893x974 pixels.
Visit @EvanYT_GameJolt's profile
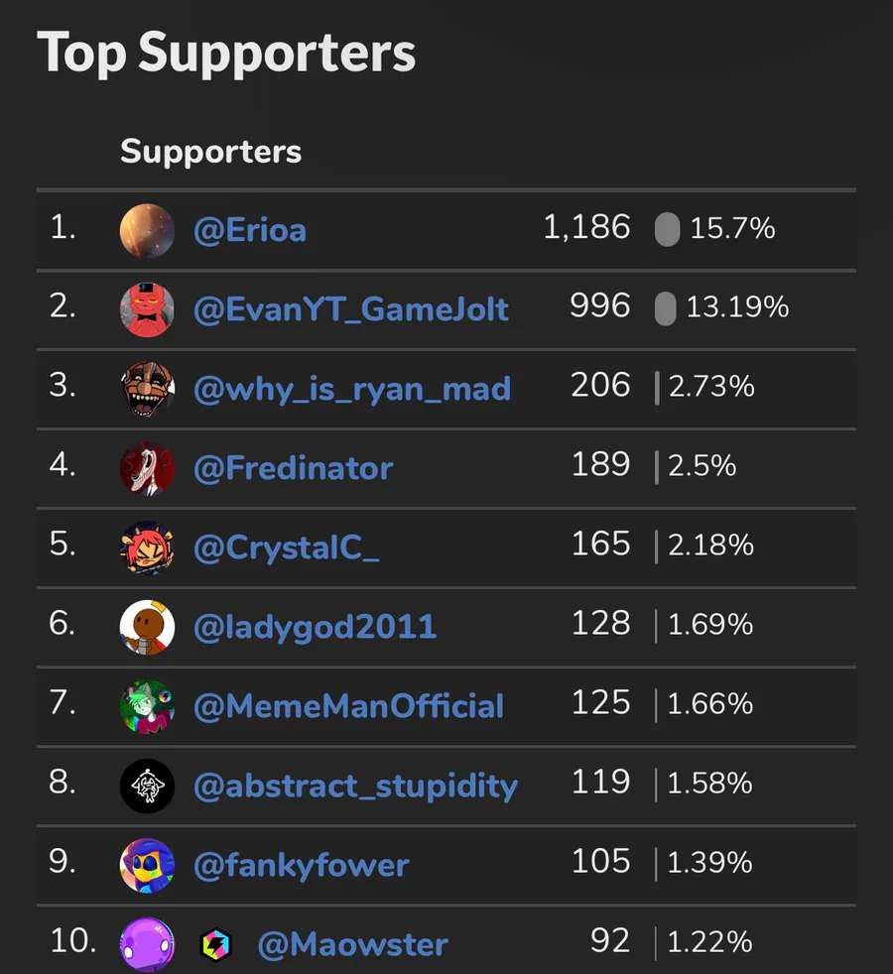(x=351, y=309)
